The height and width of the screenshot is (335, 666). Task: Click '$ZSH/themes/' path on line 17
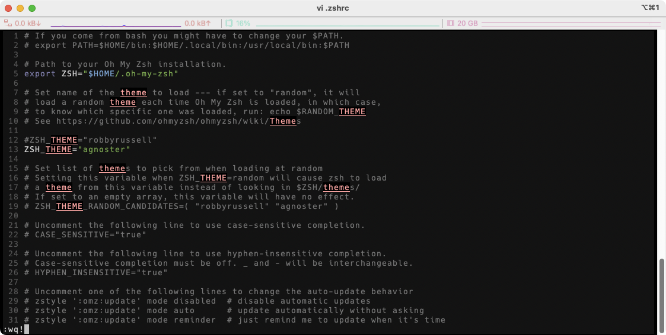point(328,188)
